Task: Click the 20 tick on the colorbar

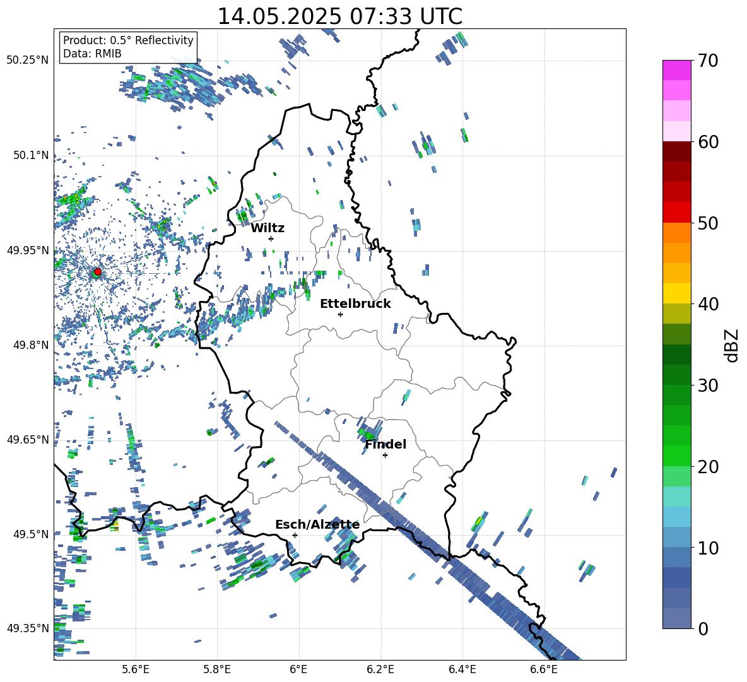Action: 707,466
